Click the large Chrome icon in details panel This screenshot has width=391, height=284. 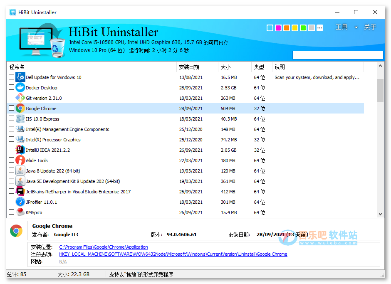[16, 231]
